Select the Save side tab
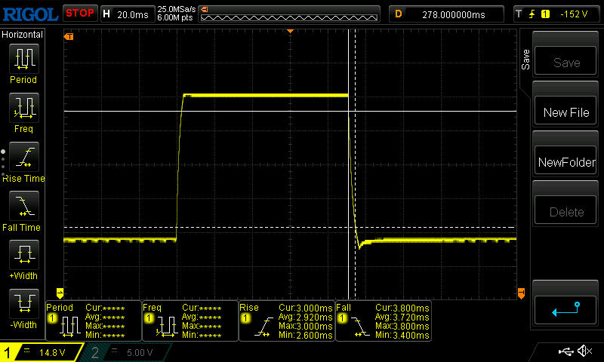 (525, 60)
